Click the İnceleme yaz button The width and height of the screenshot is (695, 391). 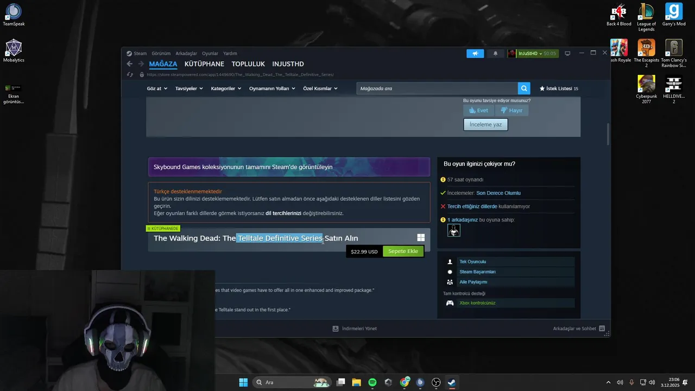[x=485, y=124]
